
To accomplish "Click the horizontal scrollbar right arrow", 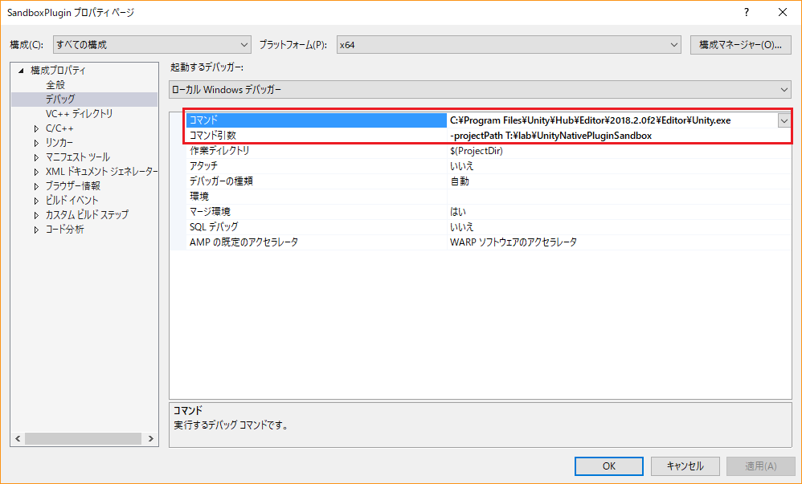I will (x=150, y=438).
